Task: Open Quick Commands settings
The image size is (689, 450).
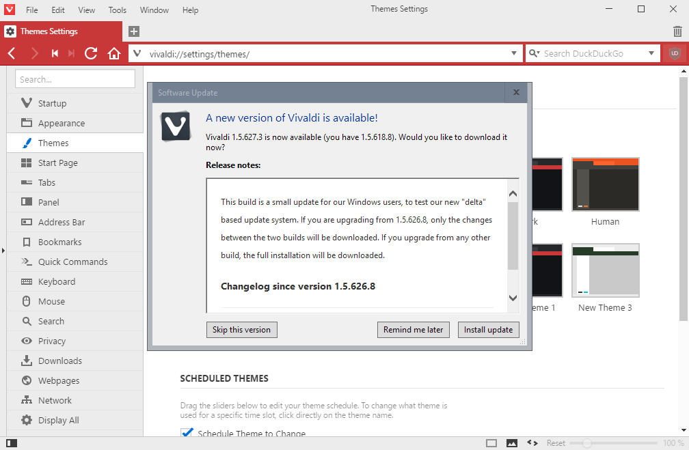Action: 75,262
